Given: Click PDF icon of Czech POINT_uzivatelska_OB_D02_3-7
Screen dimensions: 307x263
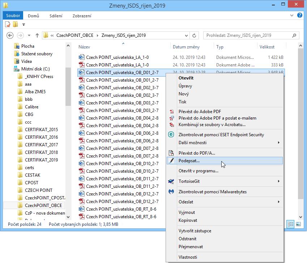Looking at the screenshot, I should (82, 95).
